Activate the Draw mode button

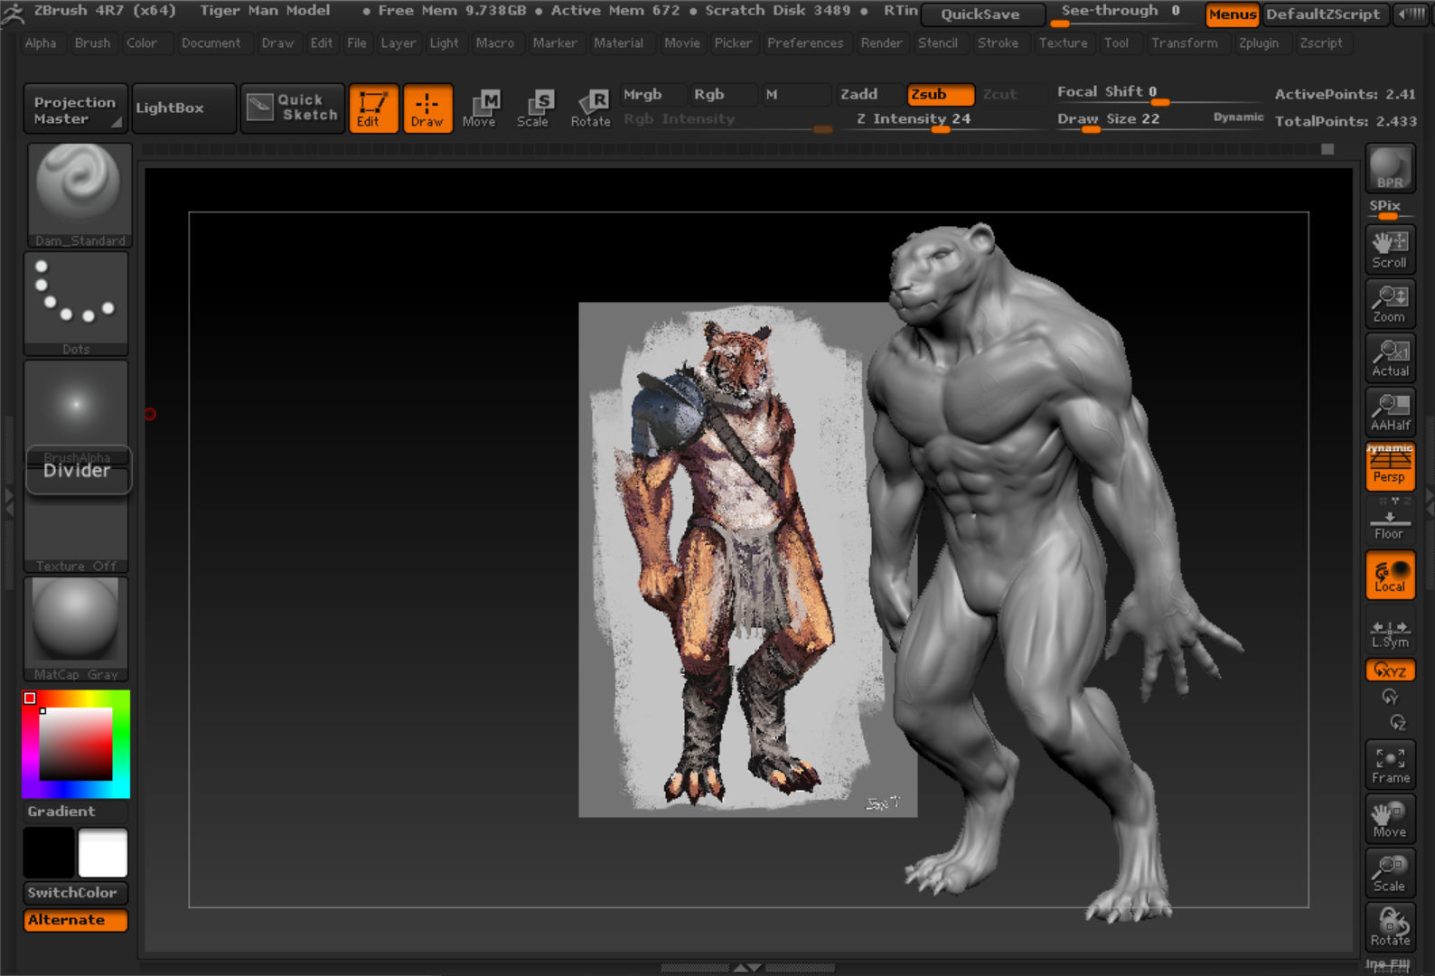pos(427,109)
